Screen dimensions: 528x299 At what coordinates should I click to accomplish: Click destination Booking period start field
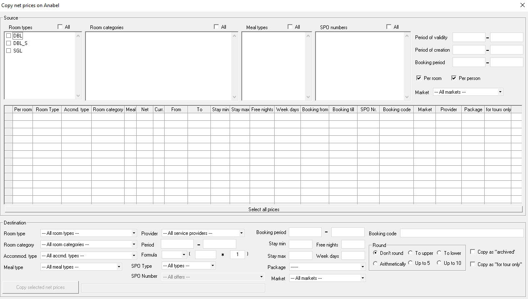[x=305, y=232]
